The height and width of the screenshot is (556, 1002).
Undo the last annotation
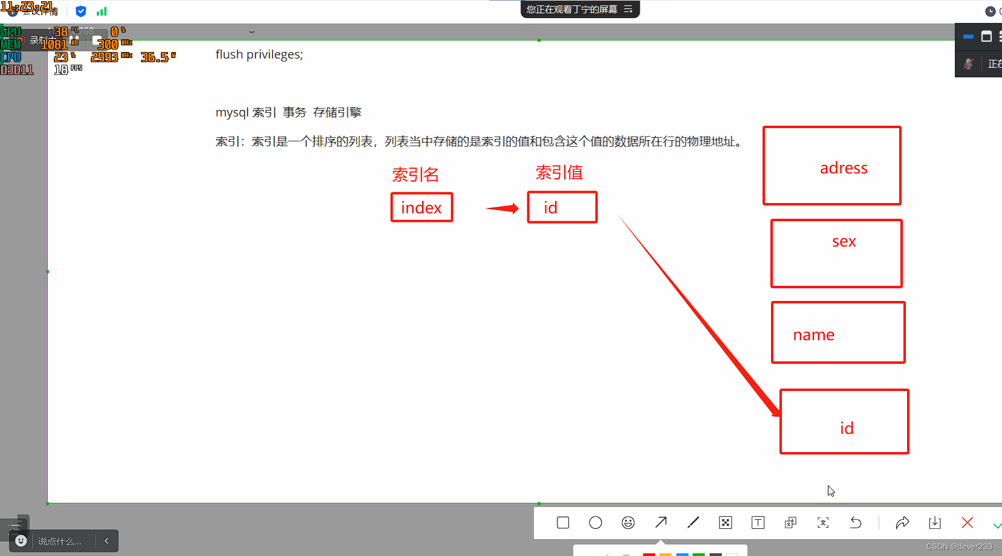click(856, 523)
